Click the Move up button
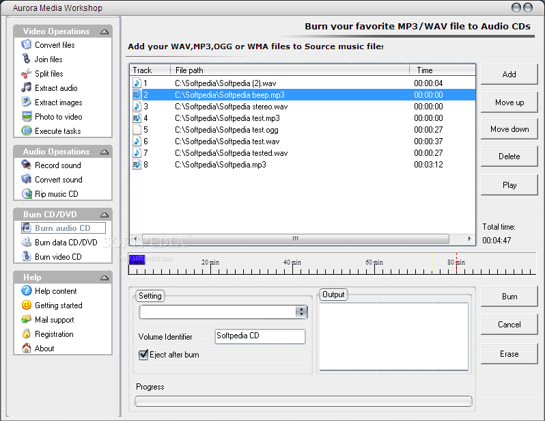The image size is (545, 421). pyautogui.click(x=509, y=103)
